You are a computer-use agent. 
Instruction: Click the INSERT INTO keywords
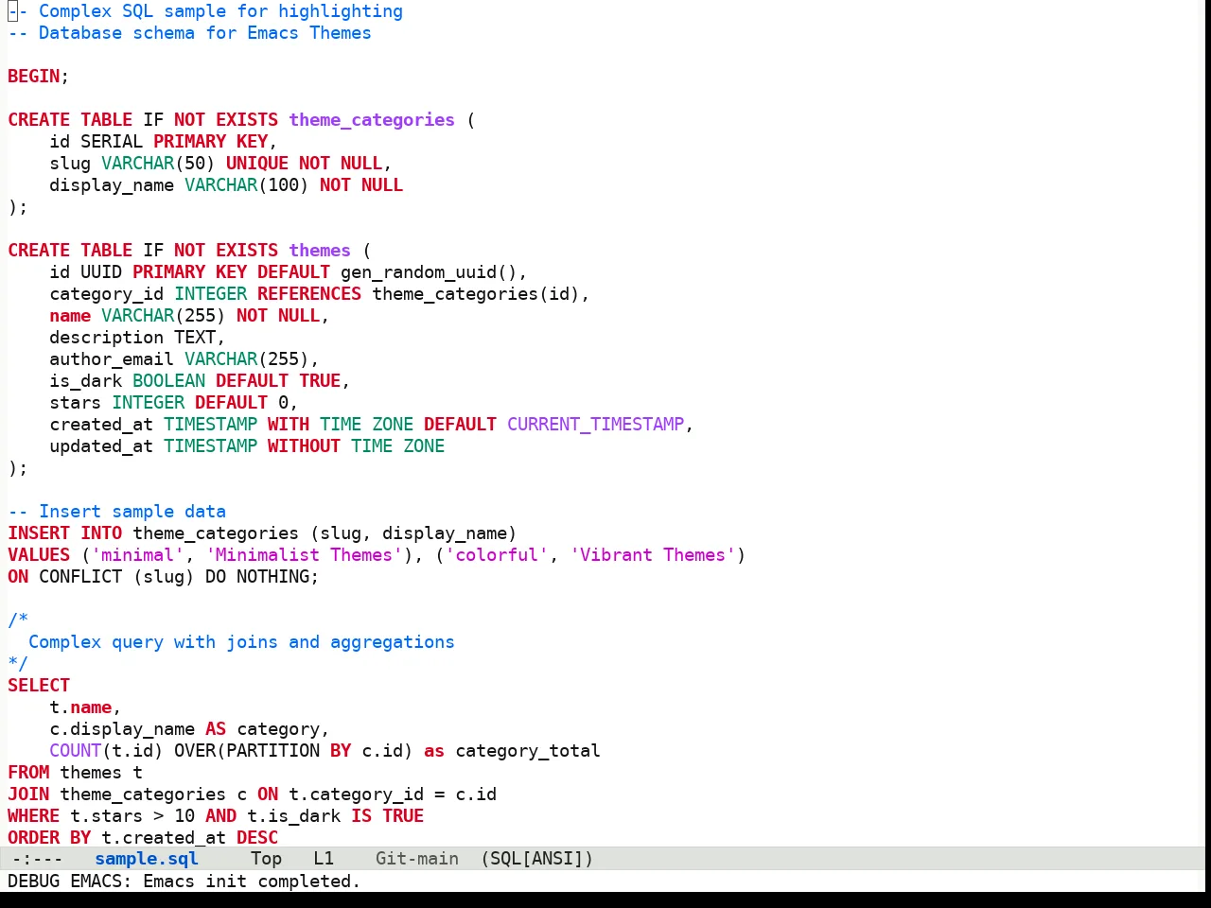[64, 533]
